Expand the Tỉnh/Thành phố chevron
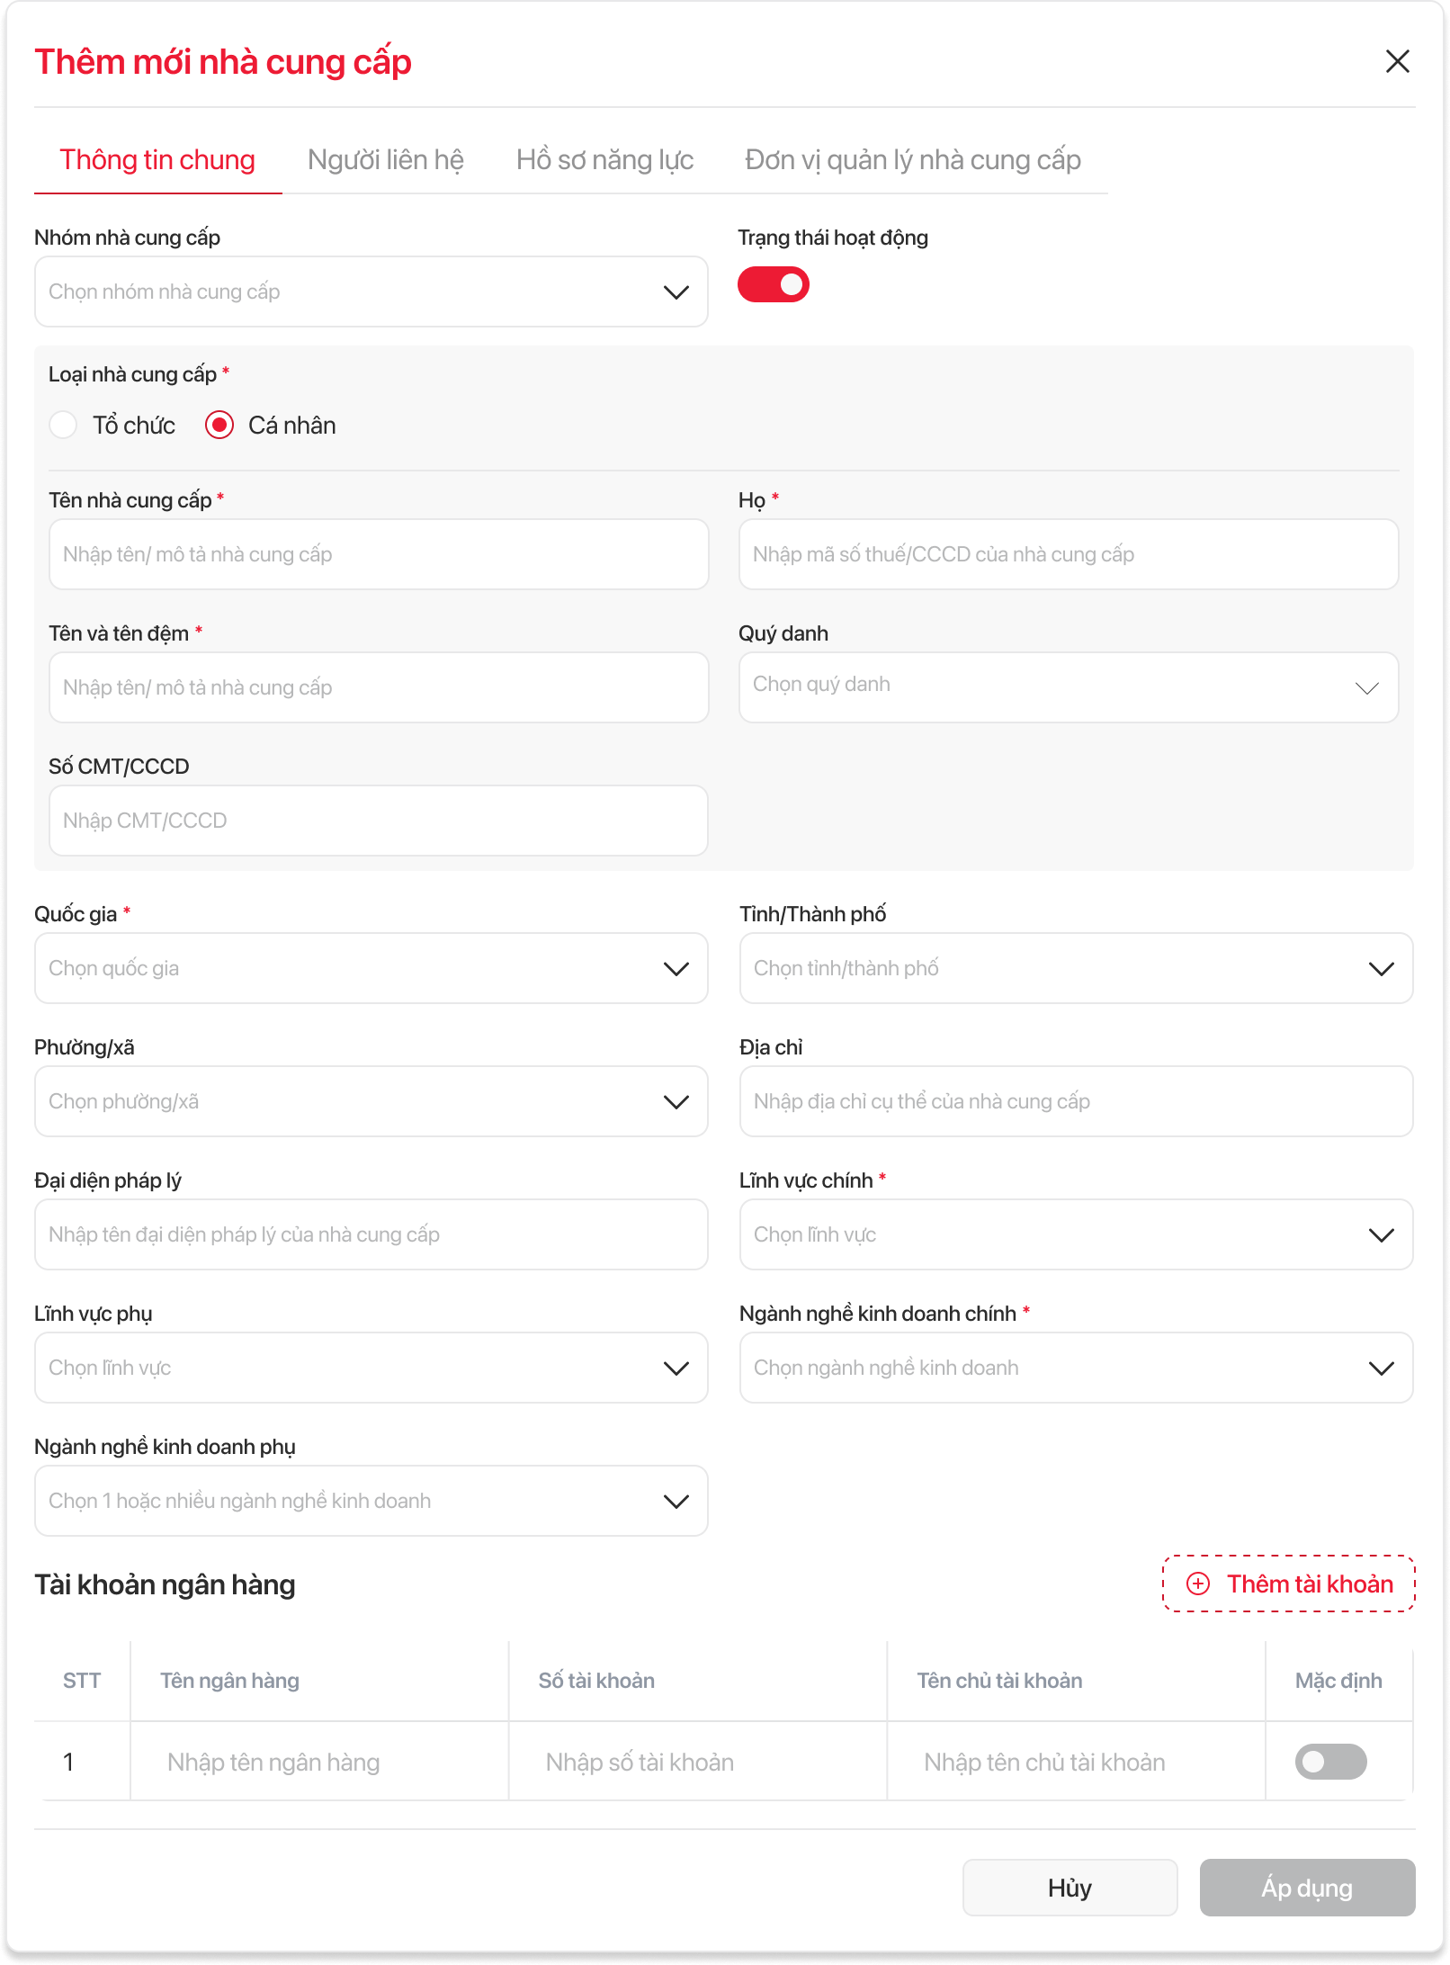 click(1381, 968)
